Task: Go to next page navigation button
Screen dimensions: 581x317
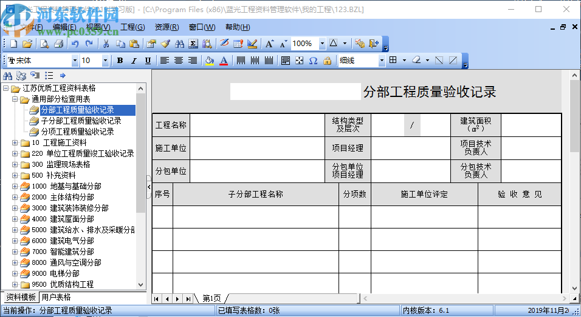Action: [177, 299]
